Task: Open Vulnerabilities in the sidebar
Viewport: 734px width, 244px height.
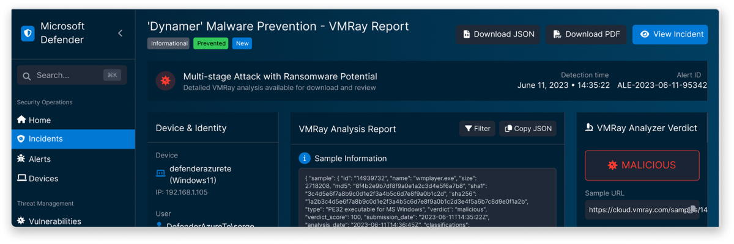Action: (x=73, y=221)
